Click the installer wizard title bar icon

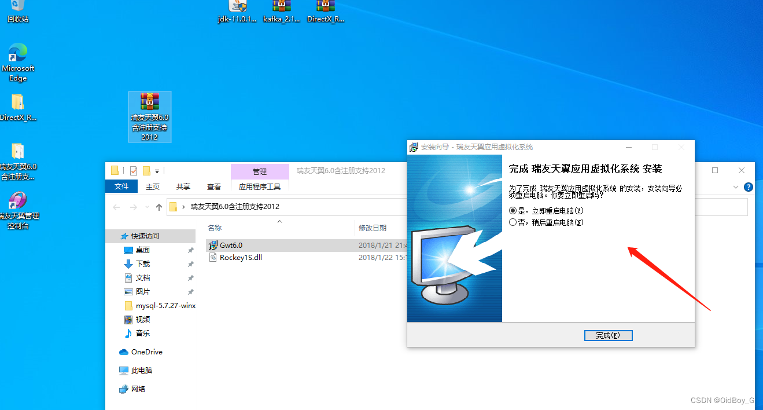(414, 147)
